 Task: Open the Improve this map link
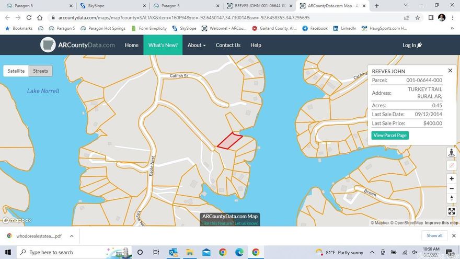tap(441, 223)
